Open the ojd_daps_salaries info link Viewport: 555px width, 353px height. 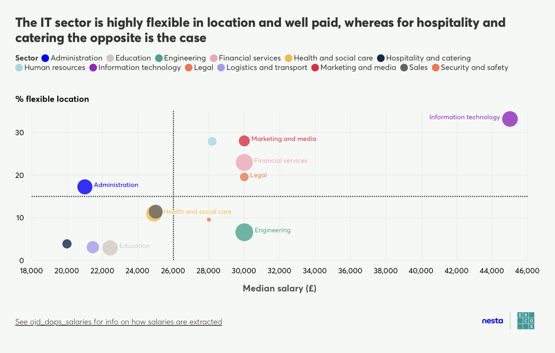click(119, 322)
